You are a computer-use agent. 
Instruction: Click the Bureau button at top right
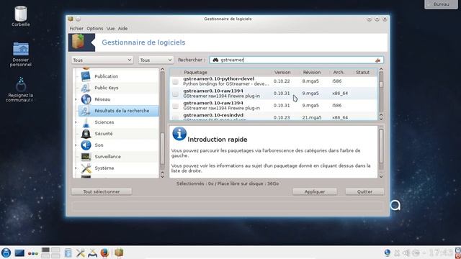point(441,4)
